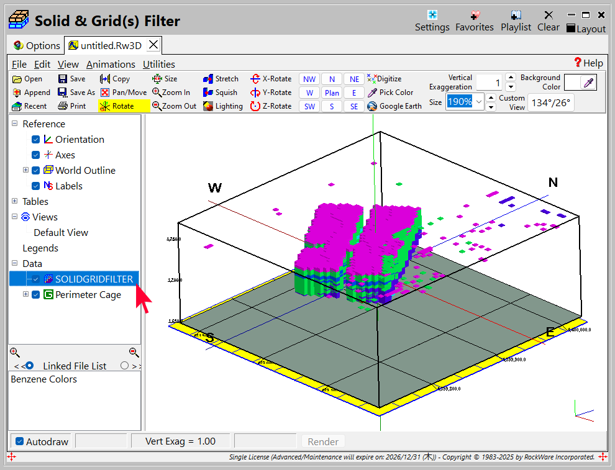This screenshot has height=470, width=615.
Task: Disable the Autodraw checkbox
Action: (x=20, y=441)
